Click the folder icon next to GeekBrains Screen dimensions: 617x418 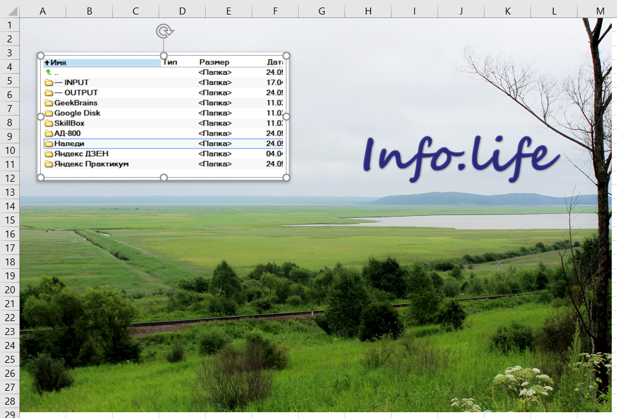click(x=49, y=103)
